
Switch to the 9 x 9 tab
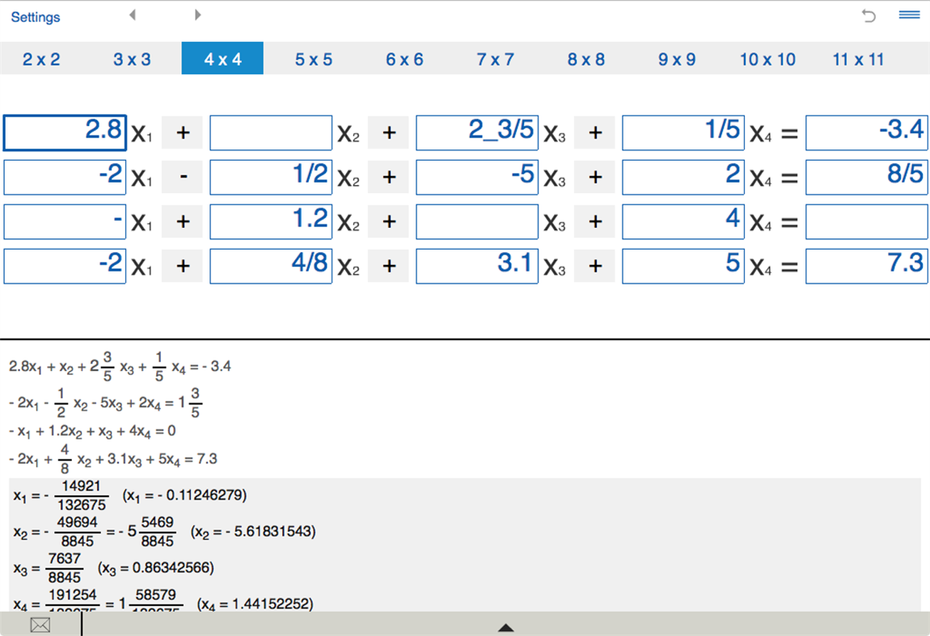[x=677, y=58]
